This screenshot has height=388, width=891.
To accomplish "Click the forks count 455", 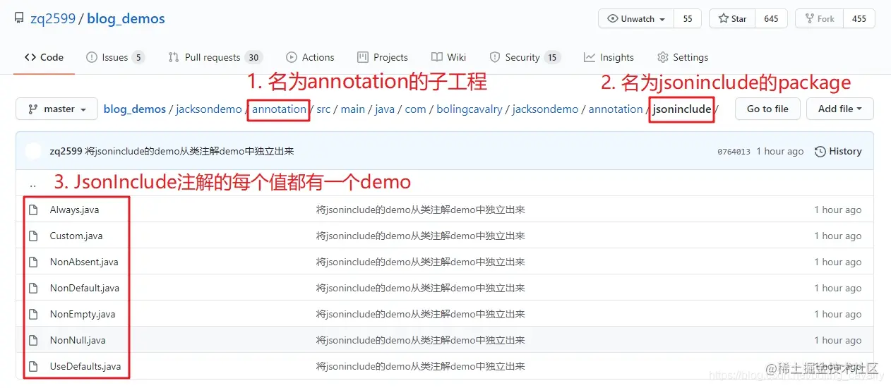I will [x=859, y=19].
